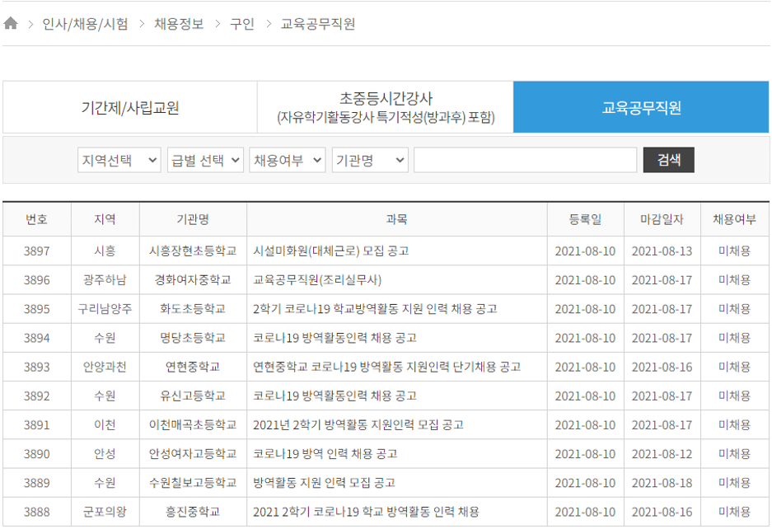Image resolution: width=772 pixels, height=529 pixels.
Task: Switch to the 기간제/사립교원 tab
Action: tap(129, 107)
